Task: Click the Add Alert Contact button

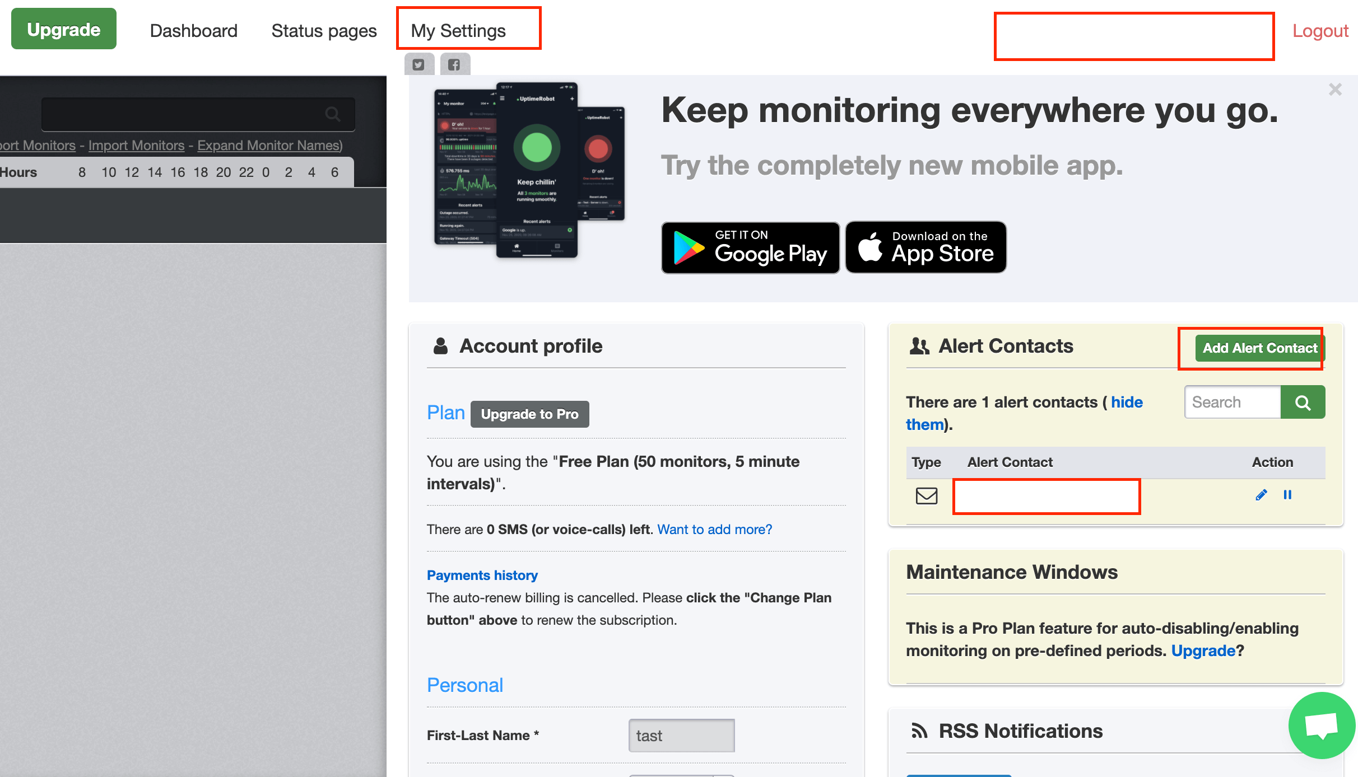Action: tap(1259, 348)
